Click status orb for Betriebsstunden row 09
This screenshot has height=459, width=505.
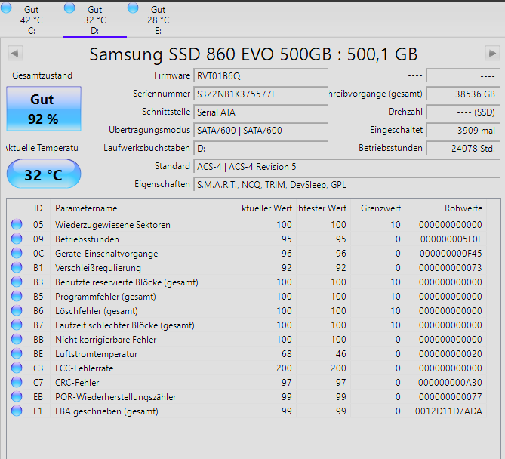17,239
